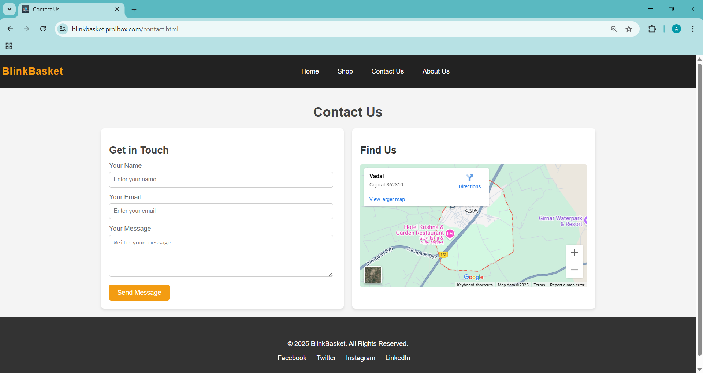Viewport: 703px width, 373px height.
Task: Click the Your Name input field
Action: [x=221, y=180]
